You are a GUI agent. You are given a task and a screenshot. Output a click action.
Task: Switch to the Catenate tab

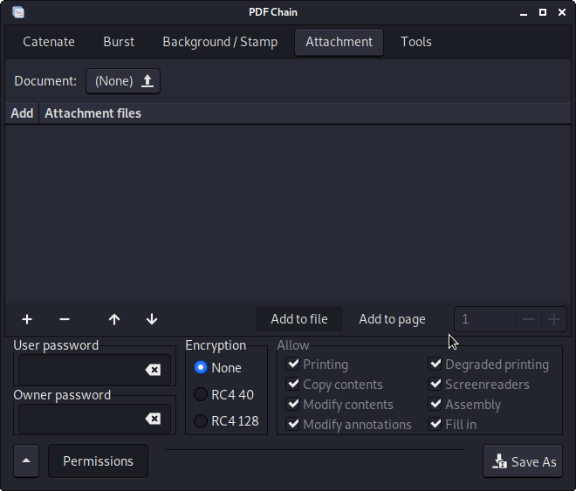(49, 42)
